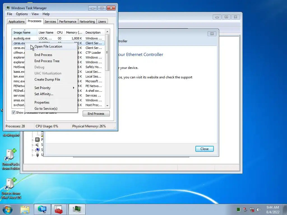Viewport: 287px width, 215px height.
Task: Expand the USB controllers node in tree
Action: (33, 155)
